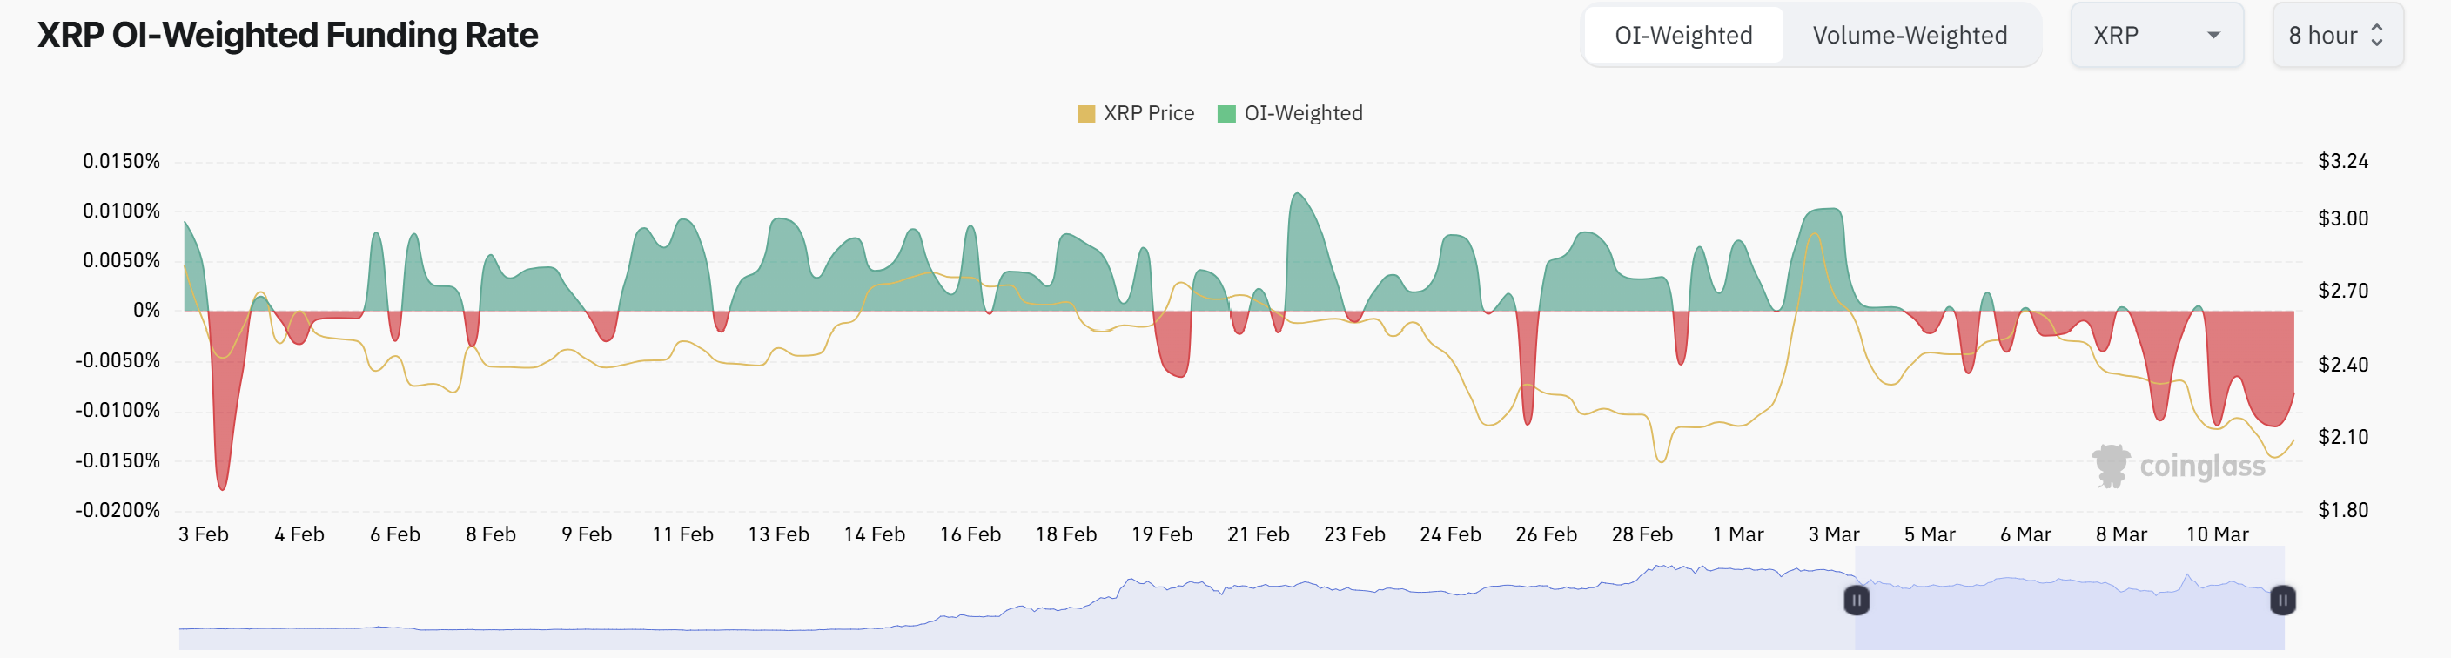Click the left range slider handle
2451x658 pixels.
pyautogui.click(x=1857, y=600)
